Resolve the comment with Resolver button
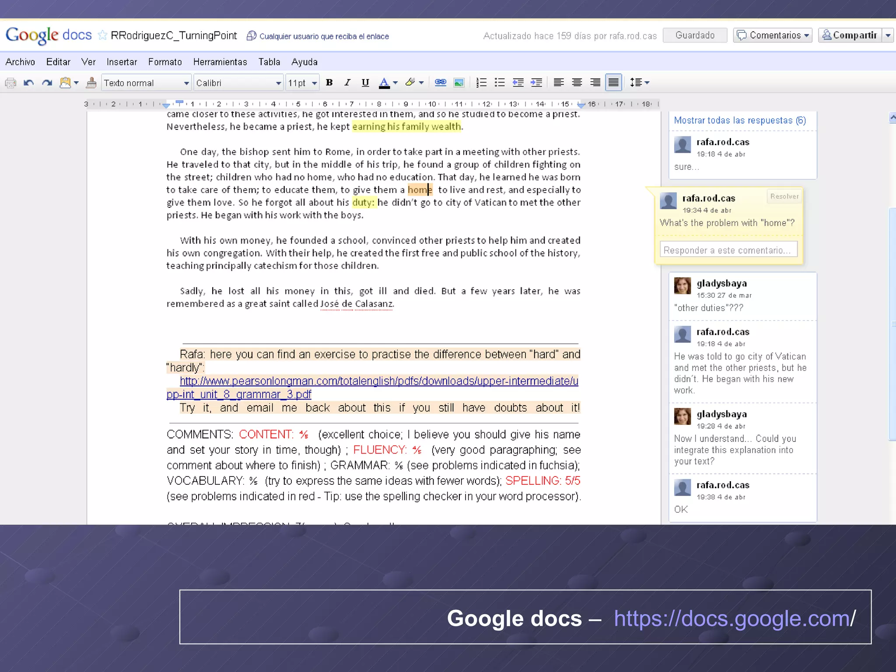Image resolution: width=896 pixels, height=672 pixels. [784, 196]
